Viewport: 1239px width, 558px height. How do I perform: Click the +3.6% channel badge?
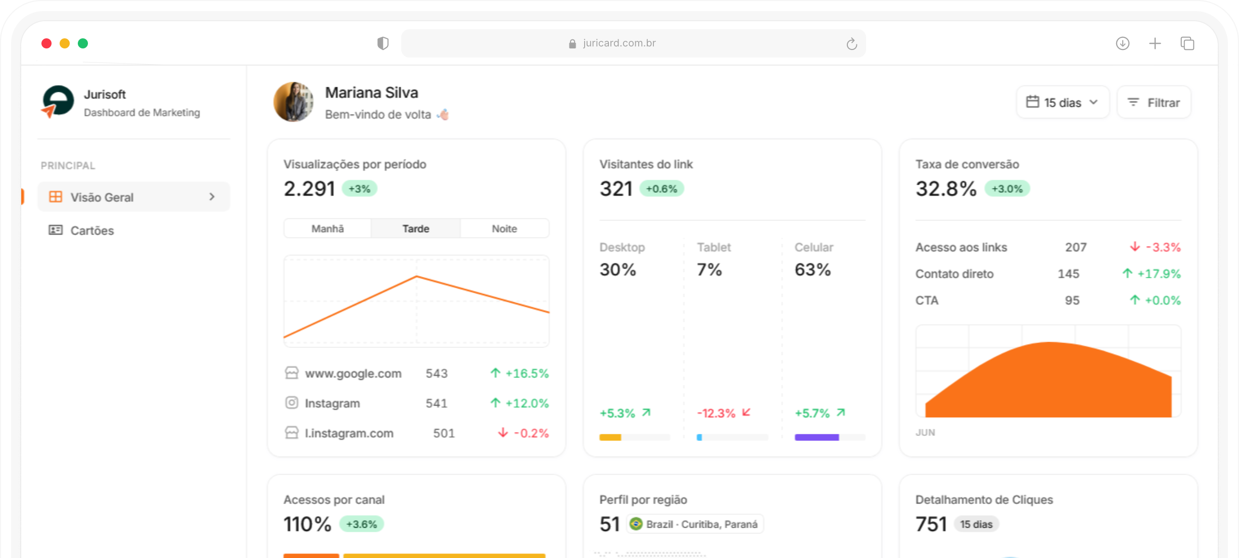361,524
